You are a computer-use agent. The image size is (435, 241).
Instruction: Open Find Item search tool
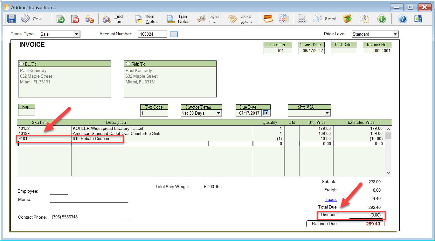point(113,19)
